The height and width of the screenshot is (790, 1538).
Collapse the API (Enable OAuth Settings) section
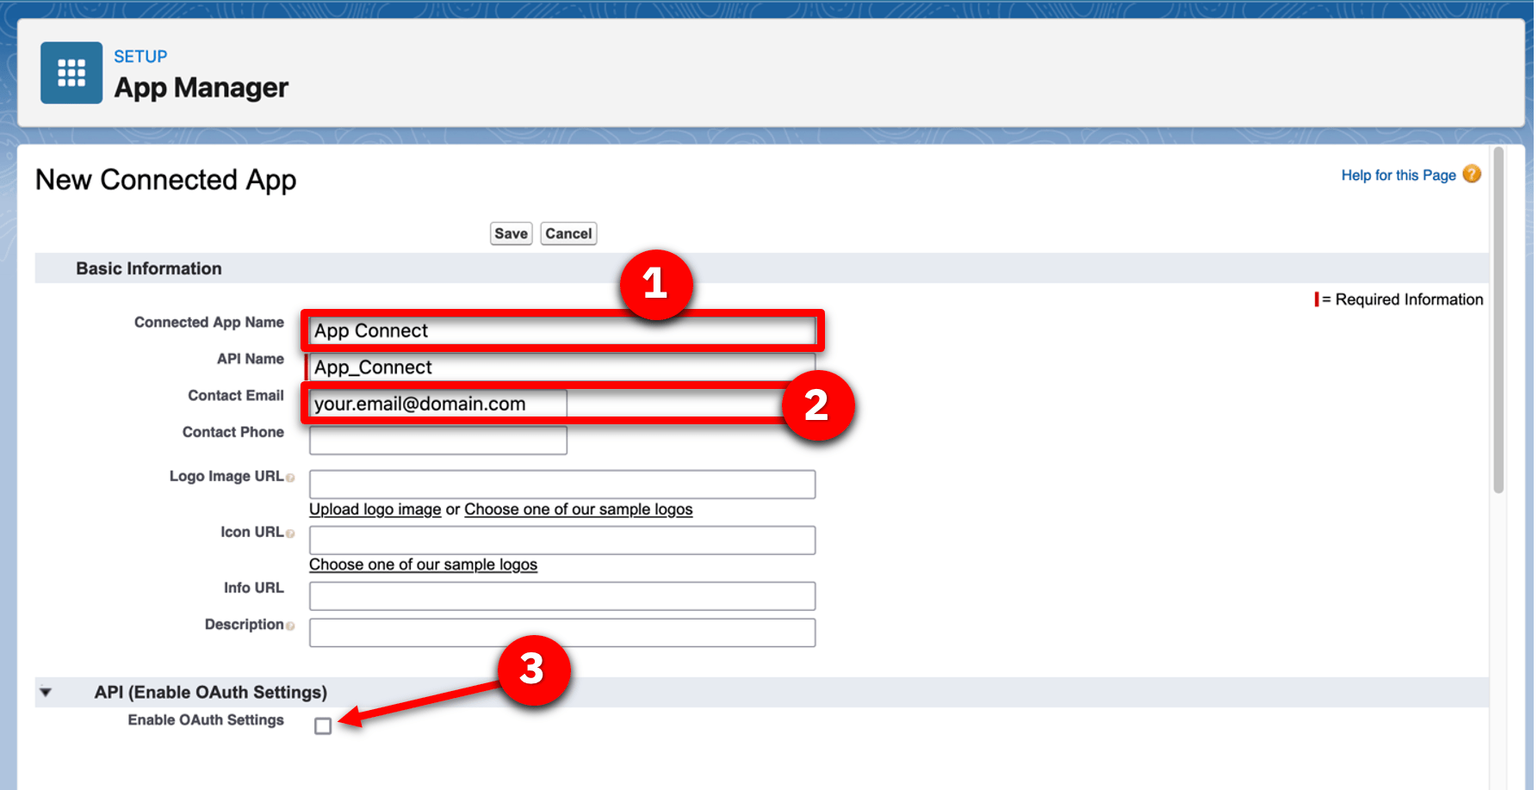45,691
